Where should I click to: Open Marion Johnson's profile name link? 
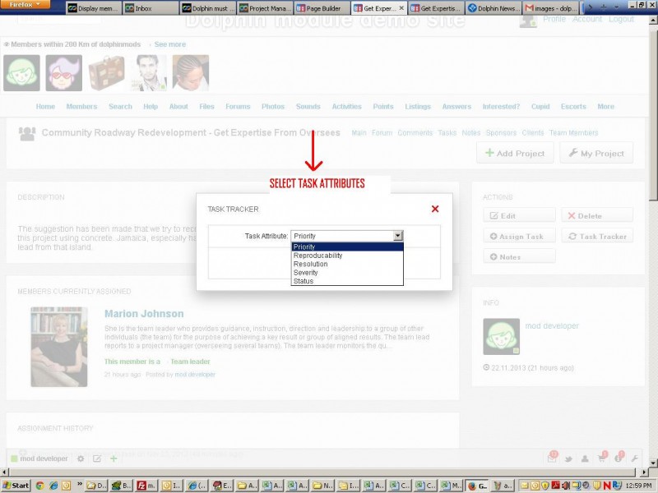point(144,314)
